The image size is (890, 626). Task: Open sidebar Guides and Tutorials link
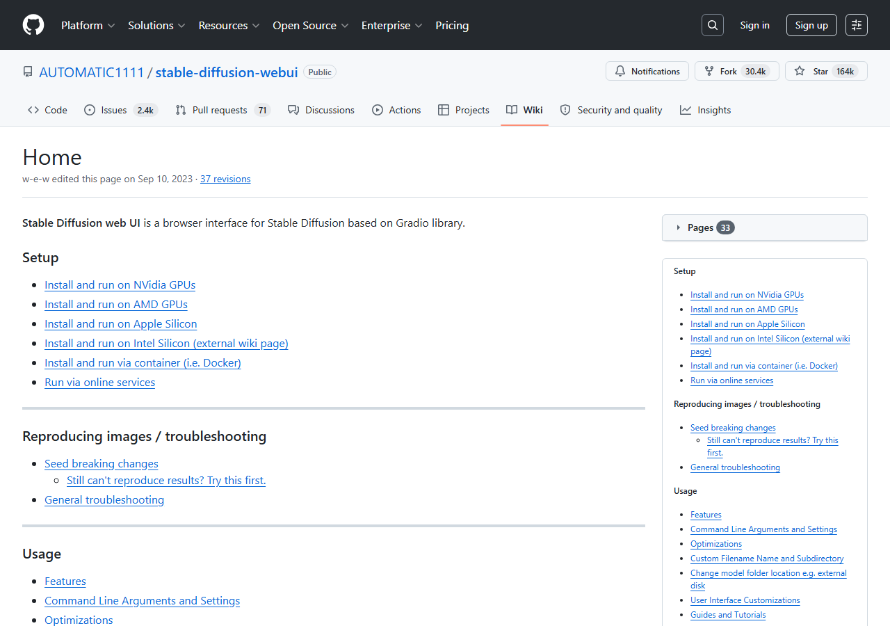tap(728, 615)
